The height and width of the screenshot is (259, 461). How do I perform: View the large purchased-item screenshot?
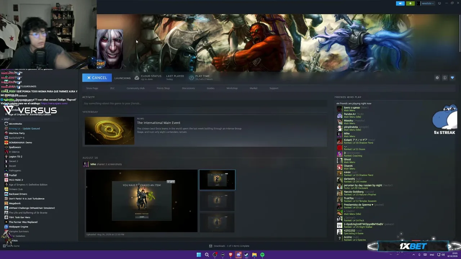(142, 201)
